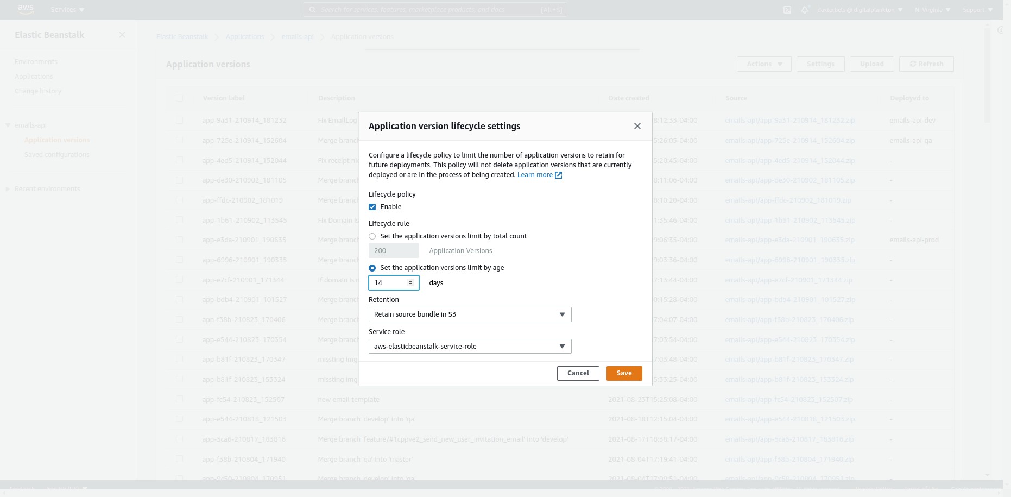Open the notifications bell
Image resolution: width=1011 pixels, height=497 pixels.
pos(805,10)
